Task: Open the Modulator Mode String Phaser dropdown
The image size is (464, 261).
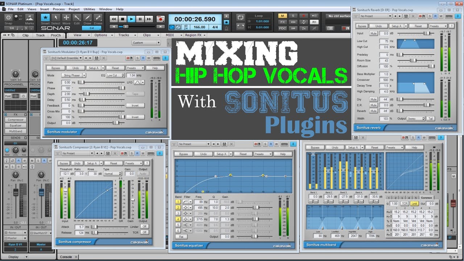Action: 74,75
